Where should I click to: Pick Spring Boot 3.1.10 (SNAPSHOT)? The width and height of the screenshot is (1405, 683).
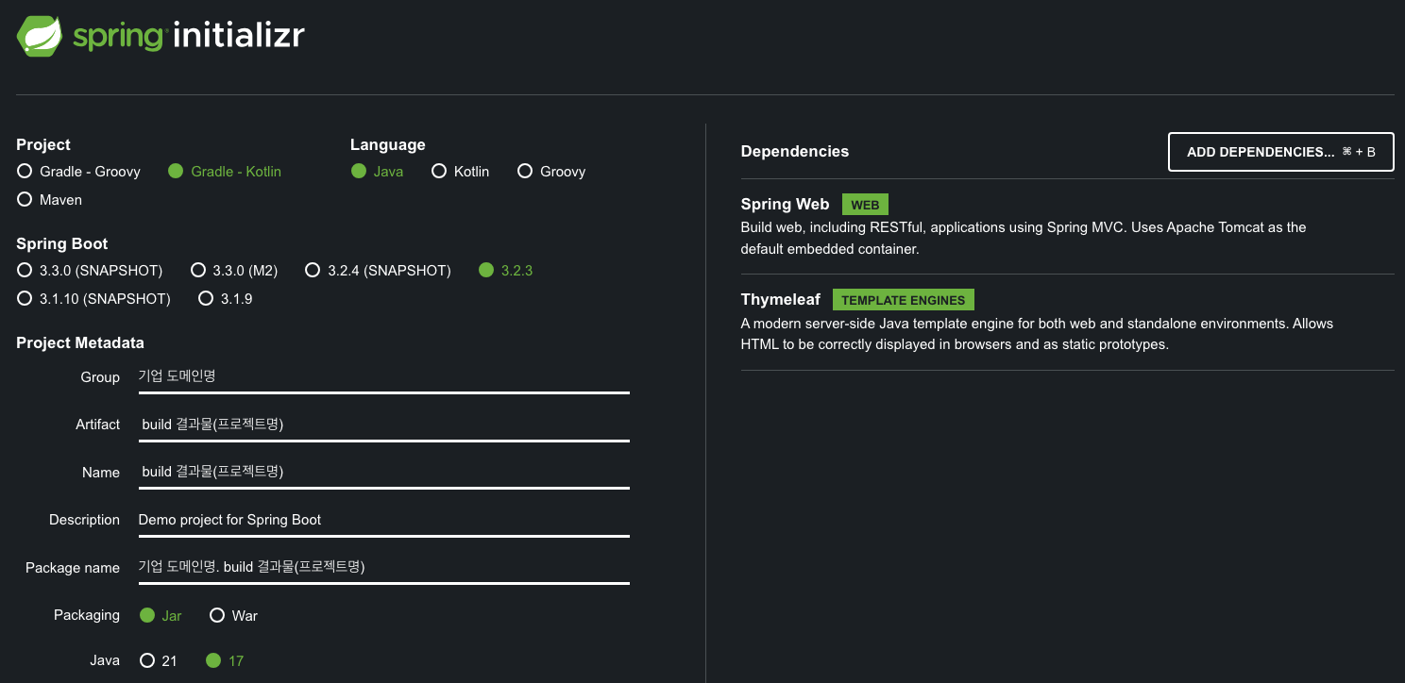94,299
